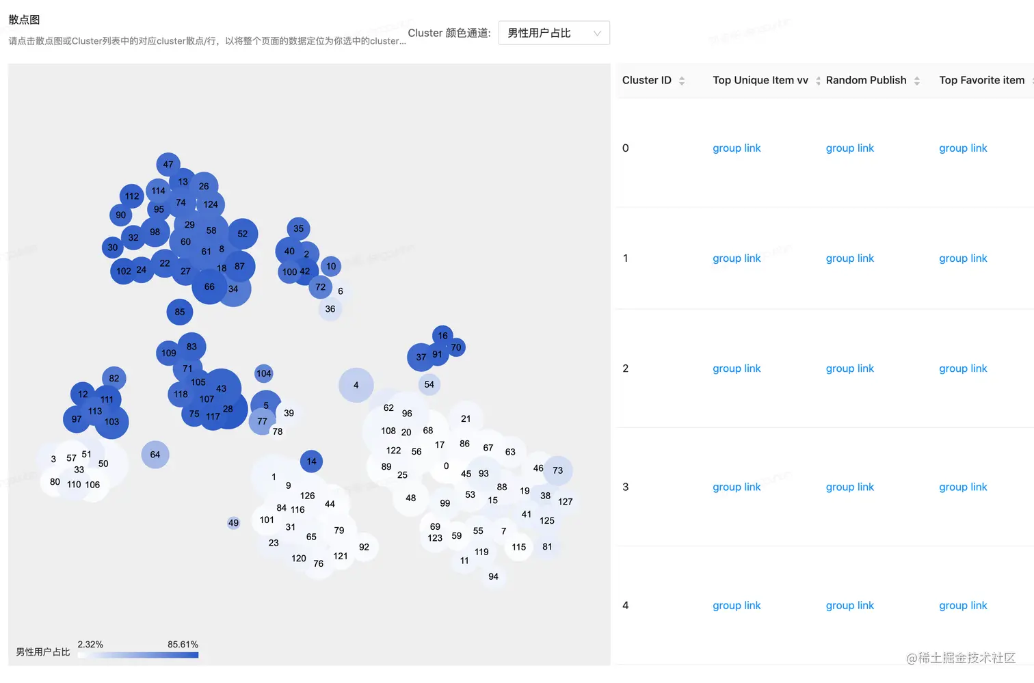This screenshot has height=683, width=1034.
Task: Open Top Unique Item group link for cluster 2
Action: (x=737, y=369)
